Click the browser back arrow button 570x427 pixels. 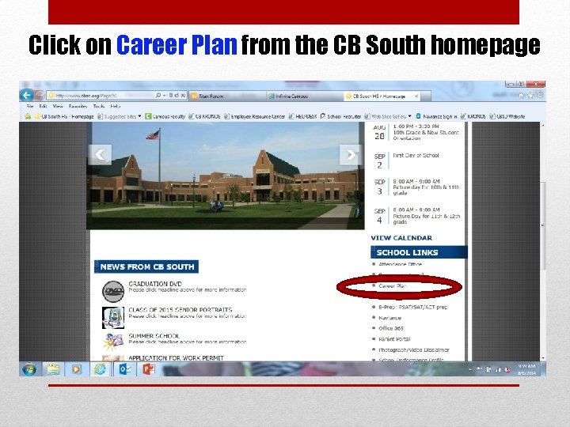(27, 96)
